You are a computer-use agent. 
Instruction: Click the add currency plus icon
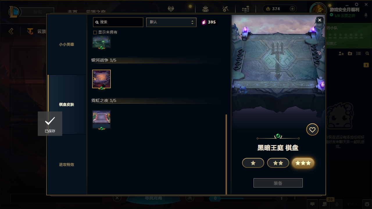click(x=292, y=9)
